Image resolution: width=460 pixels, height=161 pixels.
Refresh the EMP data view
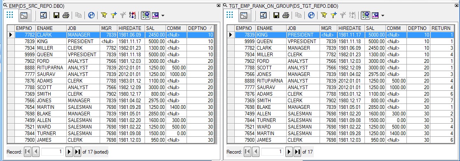91,15
